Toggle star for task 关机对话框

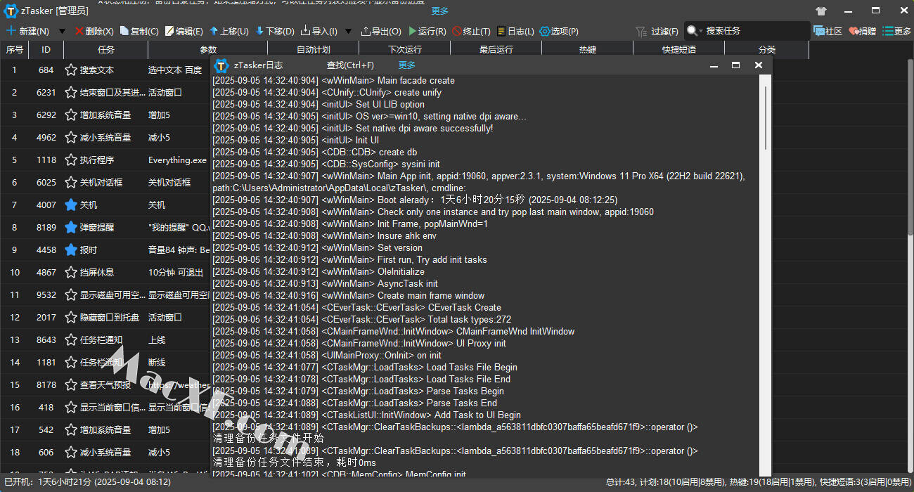click(70, 183)
